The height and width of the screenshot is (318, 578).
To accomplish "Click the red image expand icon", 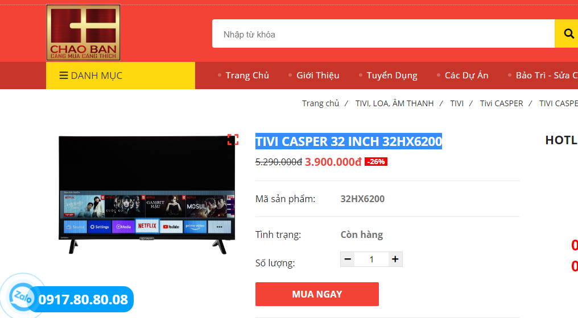I will tap(233, 140).
